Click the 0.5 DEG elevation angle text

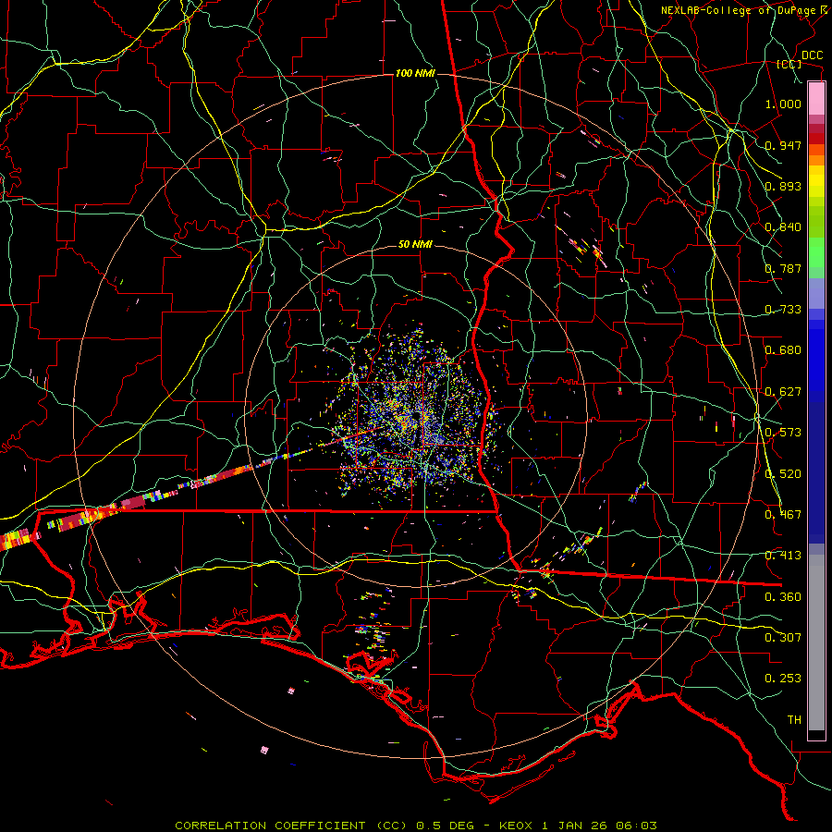coord(445,826)
